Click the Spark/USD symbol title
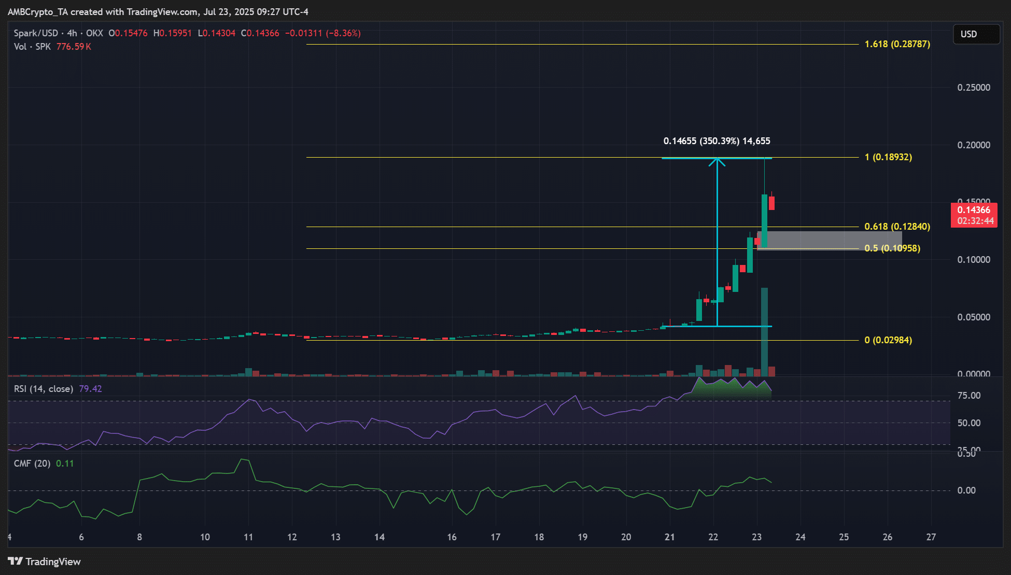Viewport: 1011px width, 575px height. coord(36,33)
